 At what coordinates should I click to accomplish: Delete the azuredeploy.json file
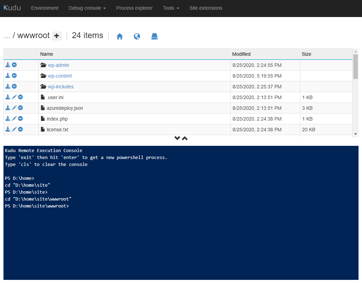pyautogui.click(x=20, y=108)
